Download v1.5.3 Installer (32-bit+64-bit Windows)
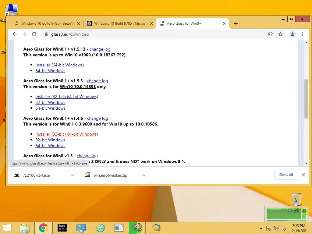The width and height of the screenshot is (312, 234). [x=67, y=97]
